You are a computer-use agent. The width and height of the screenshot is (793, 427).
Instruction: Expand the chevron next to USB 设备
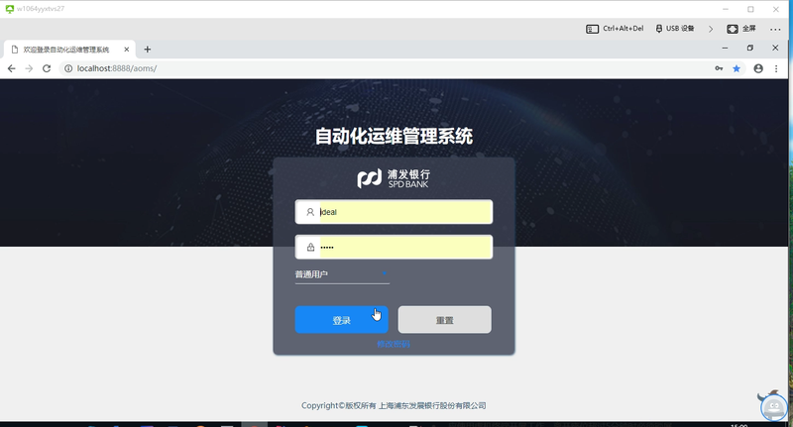711,29
